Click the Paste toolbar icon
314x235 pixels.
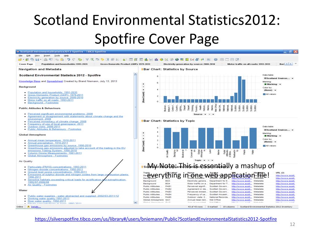(62, 60)
